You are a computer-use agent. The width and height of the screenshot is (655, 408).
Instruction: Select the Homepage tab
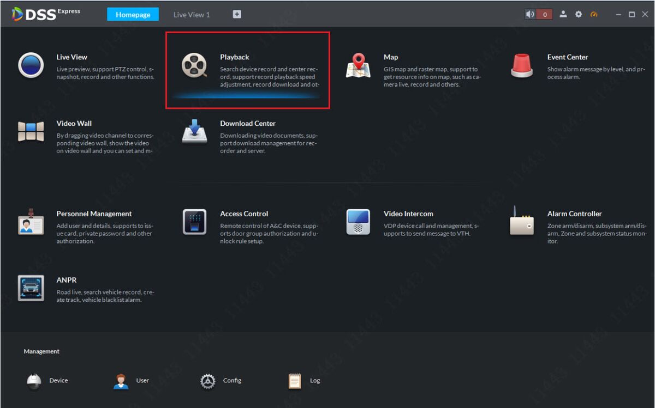point(133,15)
